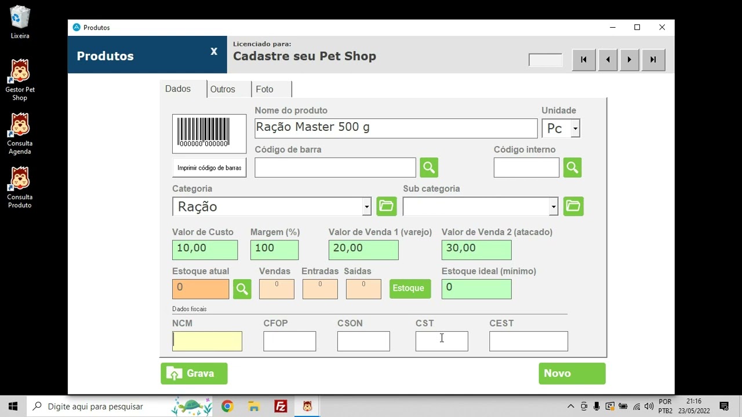Open the notification center icon
Image resolution: width=742 pixels, height=417 pixels.
[x=724, y=407]
